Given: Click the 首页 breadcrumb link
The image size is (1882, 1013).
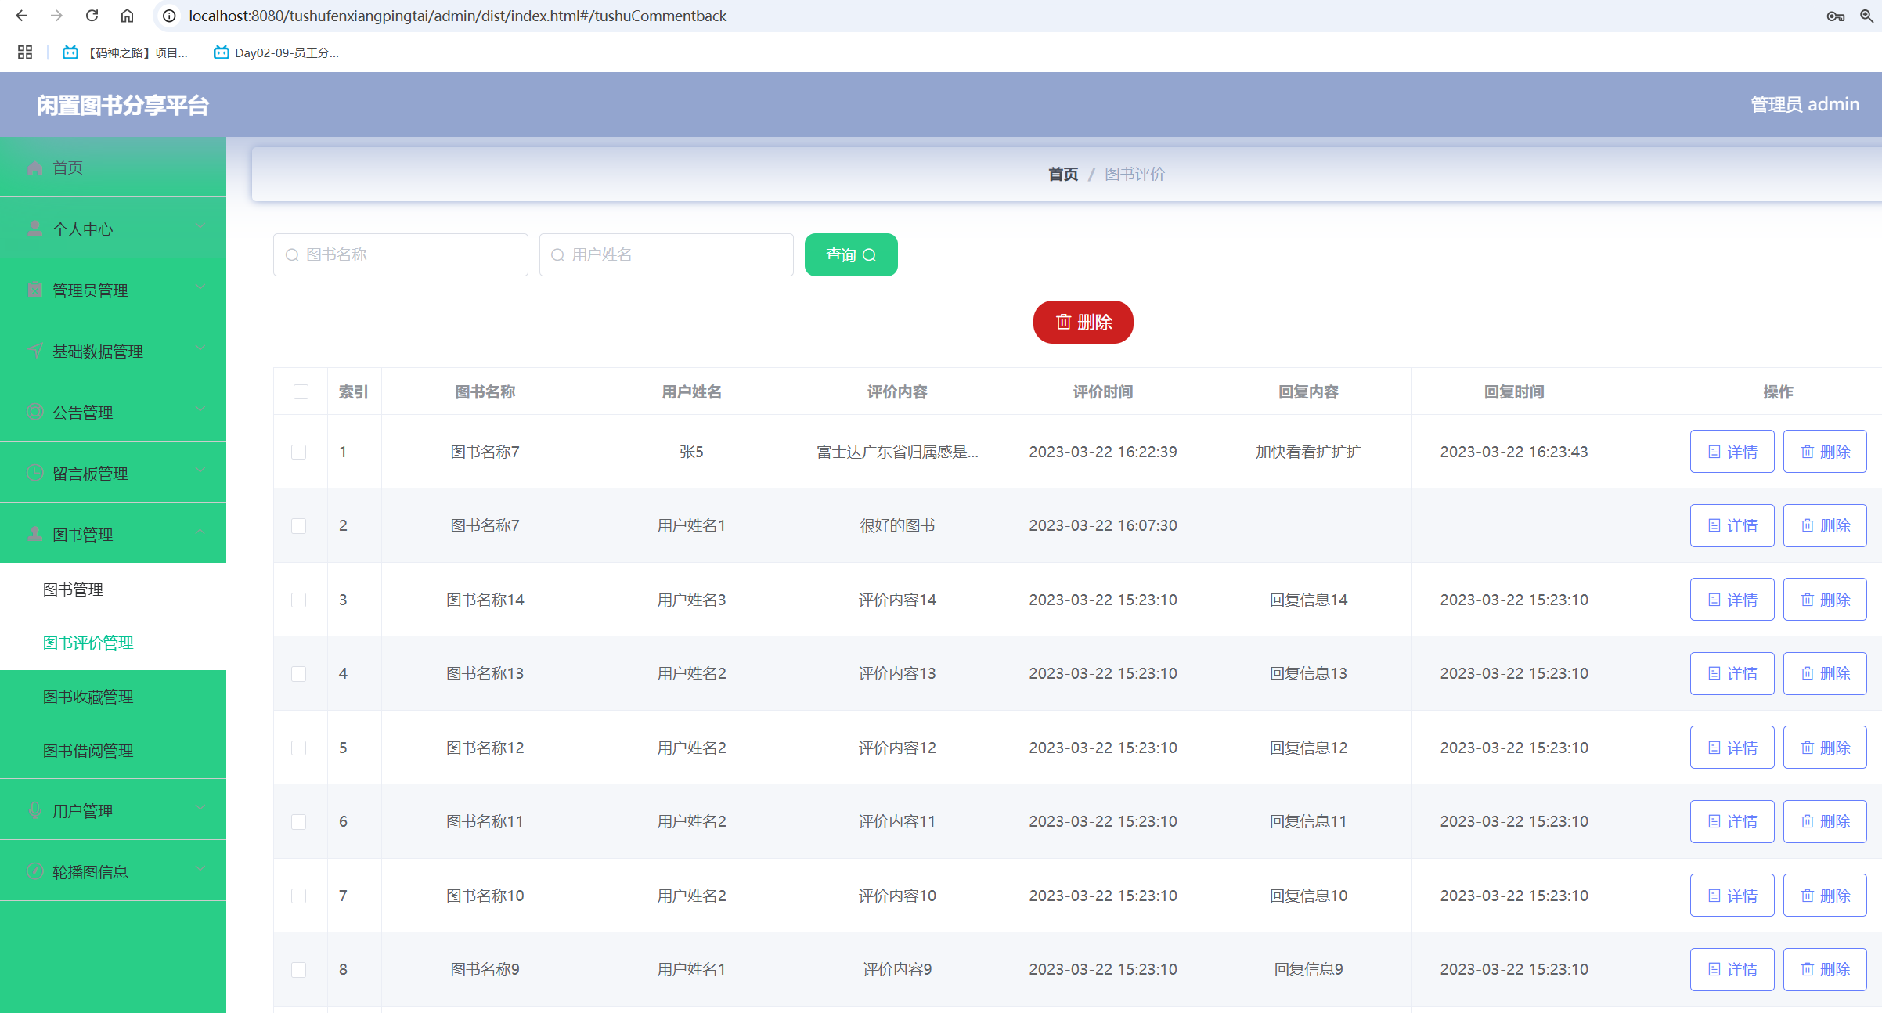Looking at the screenshot, I should [x=1063, y=174].
